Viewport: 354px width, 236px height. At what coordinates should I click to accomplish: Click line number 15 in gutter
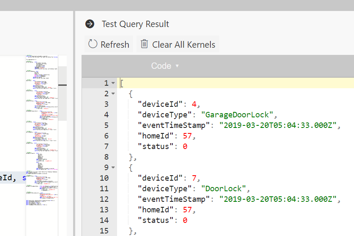tap(104, 231)
